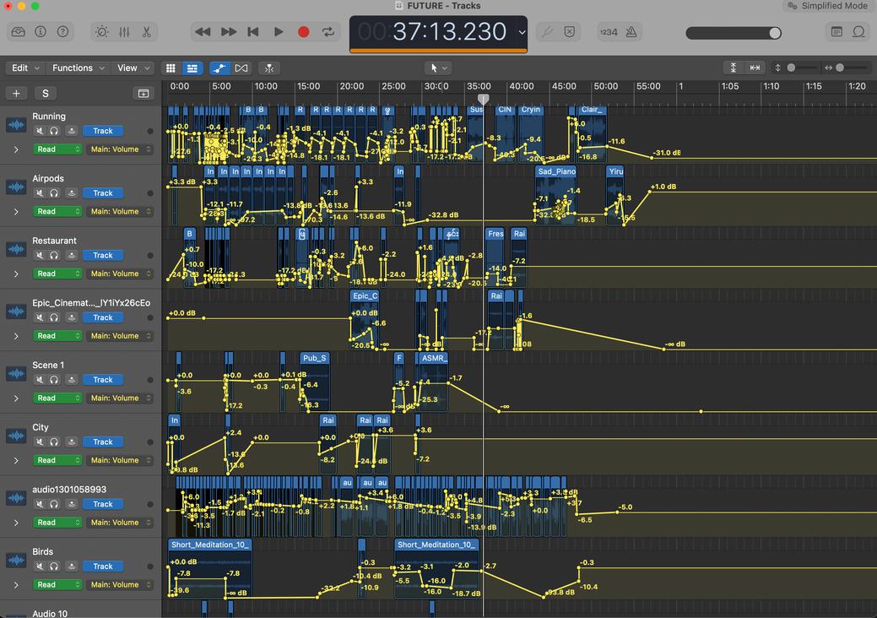Open the Functions menu
Image resolution: width=877 pixels, height=618 pixels.
pos(78,68)
